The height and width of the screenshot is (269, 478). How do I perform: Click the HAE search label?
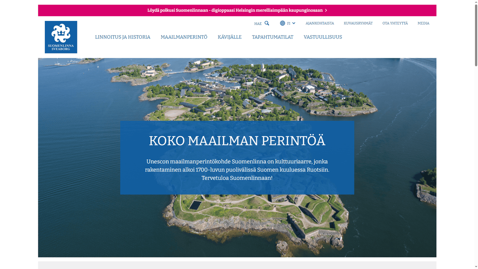pos(258,24)
